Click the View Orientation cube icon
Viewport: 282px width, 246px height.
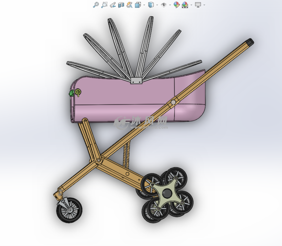click(138, 5)
